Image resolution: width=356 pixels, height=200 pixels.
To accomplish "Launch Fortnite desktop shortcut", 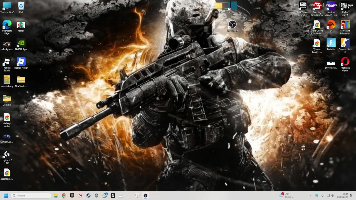I will [x=331, y=45].
